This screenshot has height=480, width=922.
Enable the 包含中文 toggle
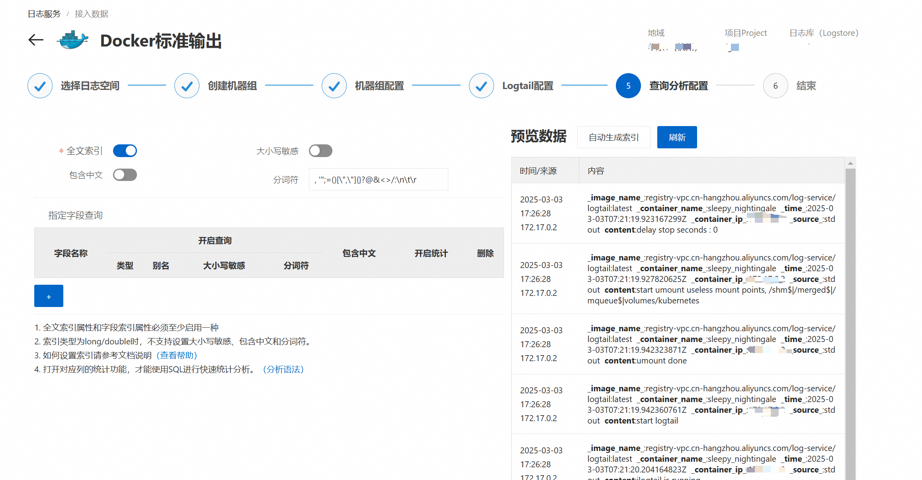(x=125, y=175)
